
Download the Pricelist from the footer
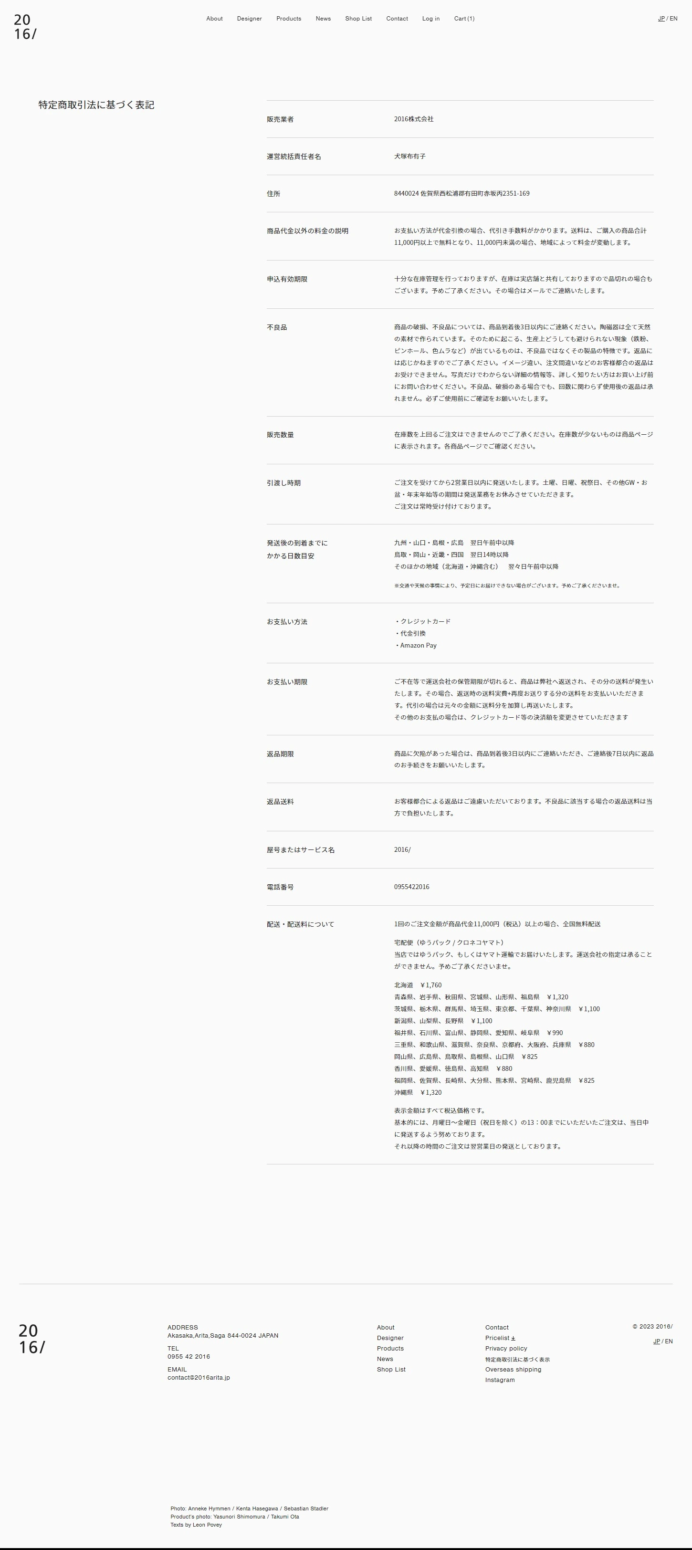(x=500, y=1338)
